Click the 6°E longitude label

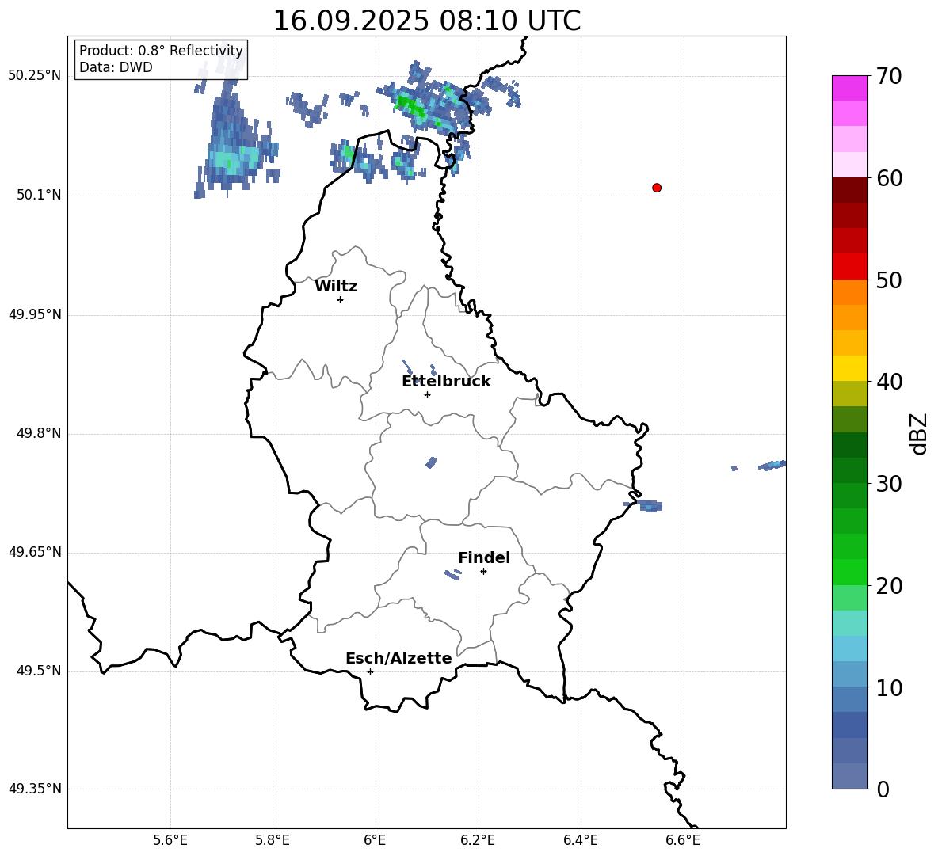point(375,841)
